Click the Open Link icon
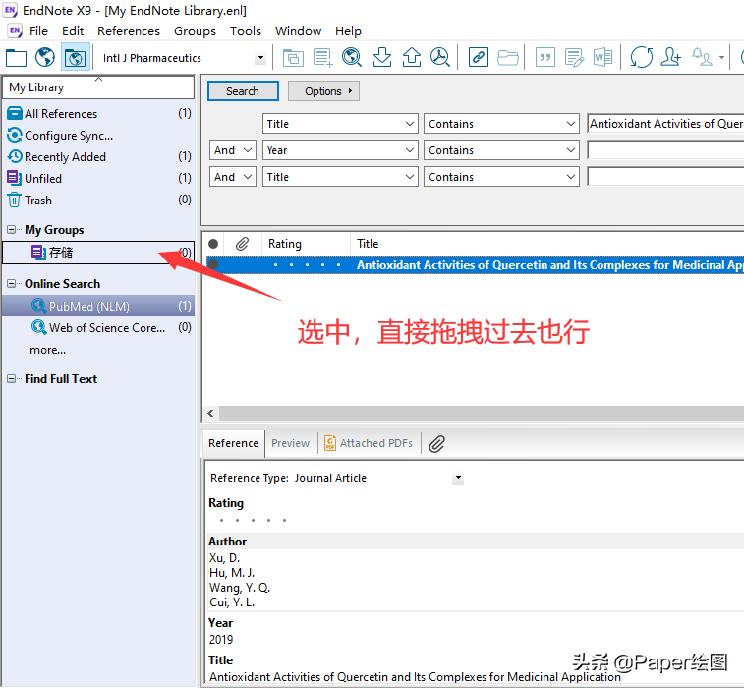Image resolution: width=744 pixels, height=688 pixels. coord(479,58)
